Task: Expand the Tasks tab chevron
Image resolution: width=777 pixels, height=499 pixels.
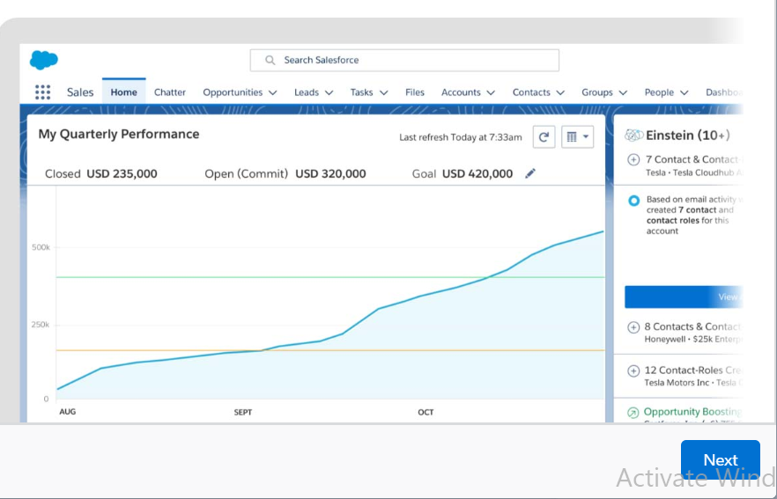Action: coord(383,92)
